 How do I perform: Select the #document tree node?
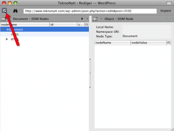pyautogui.click(x=15, y=29)
